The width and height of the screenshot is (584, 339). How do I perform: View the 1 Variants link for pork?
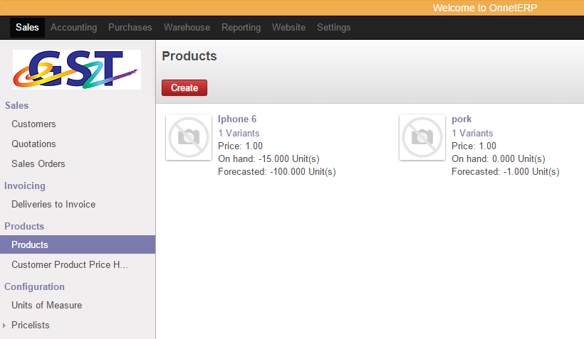coord(472,133)
